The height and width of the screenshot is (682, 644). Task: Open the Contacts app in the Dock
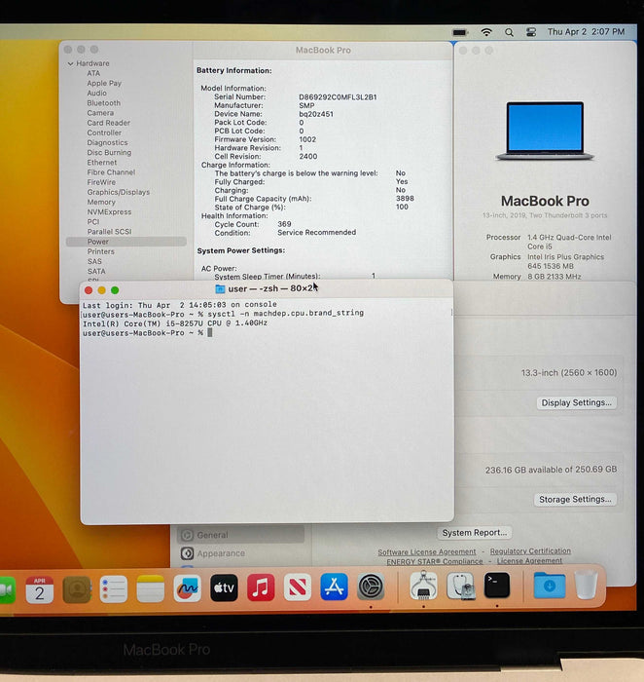click(77, 589)
